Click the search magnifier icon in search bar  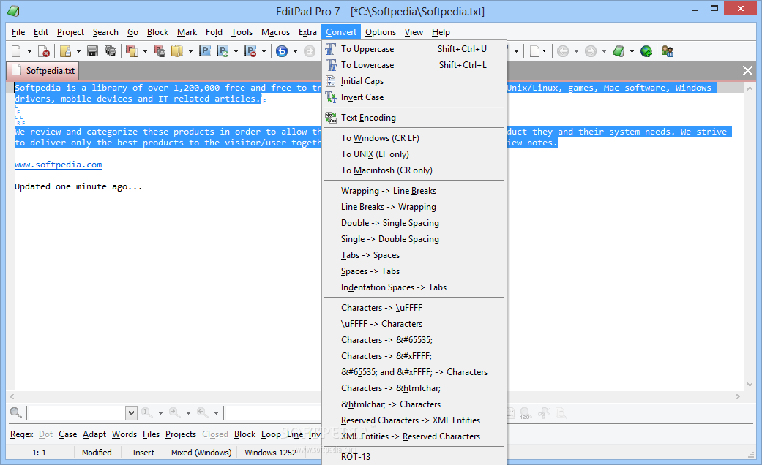point(16,412)
